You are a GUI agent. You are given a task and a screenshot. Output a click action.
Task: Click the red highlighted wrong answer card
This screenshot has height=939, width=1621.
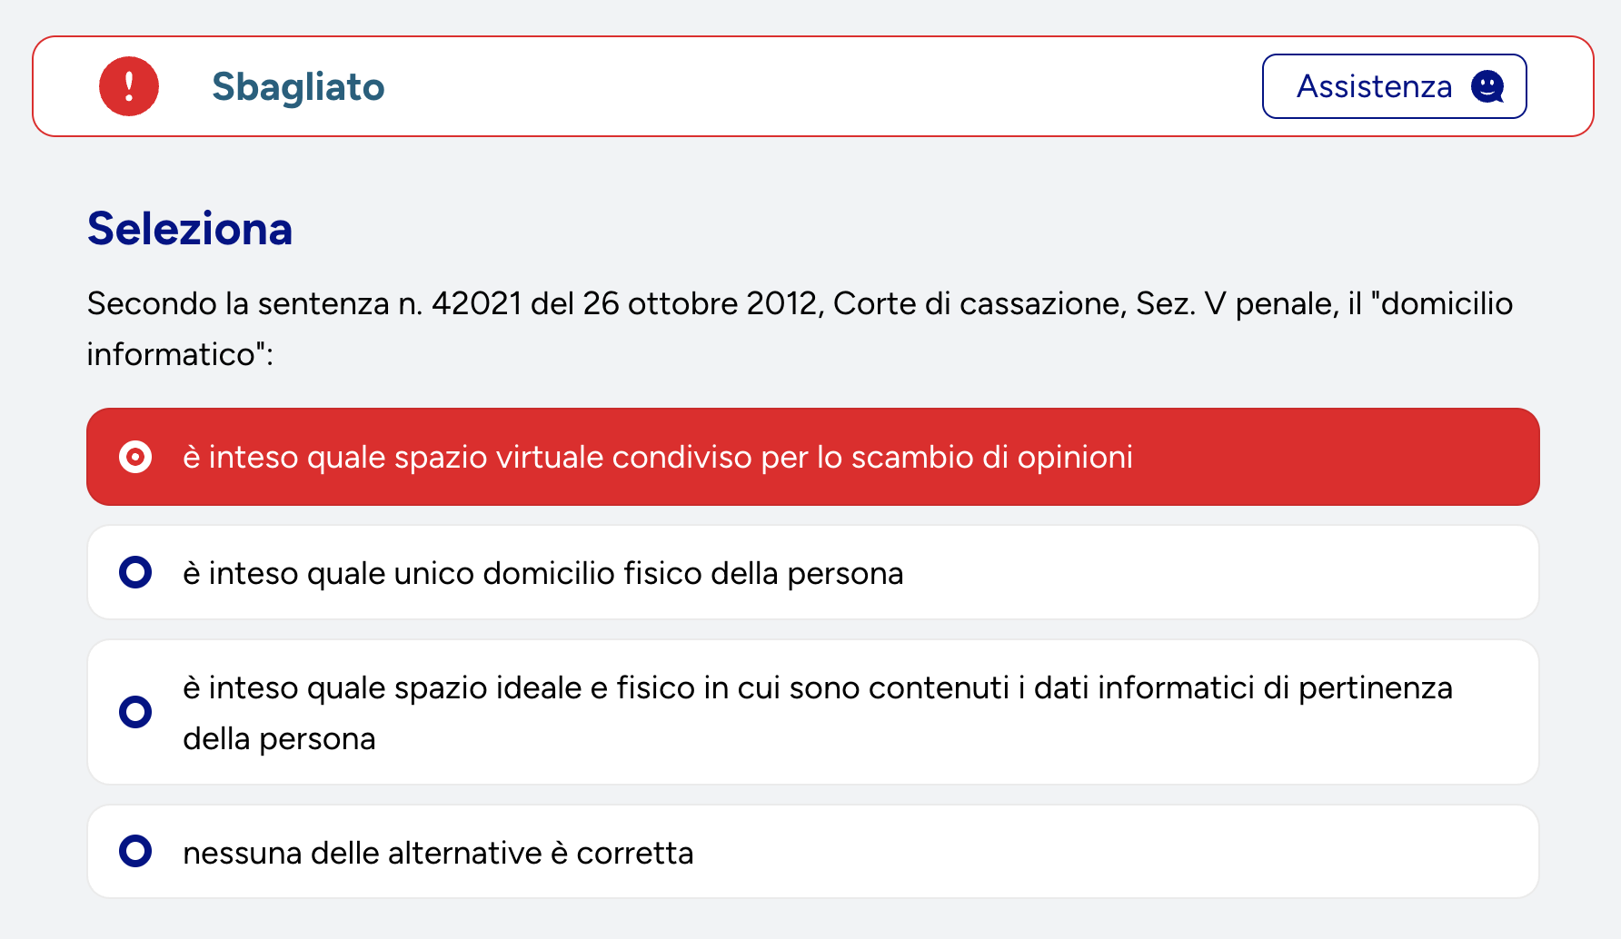tap(1318, 457)
